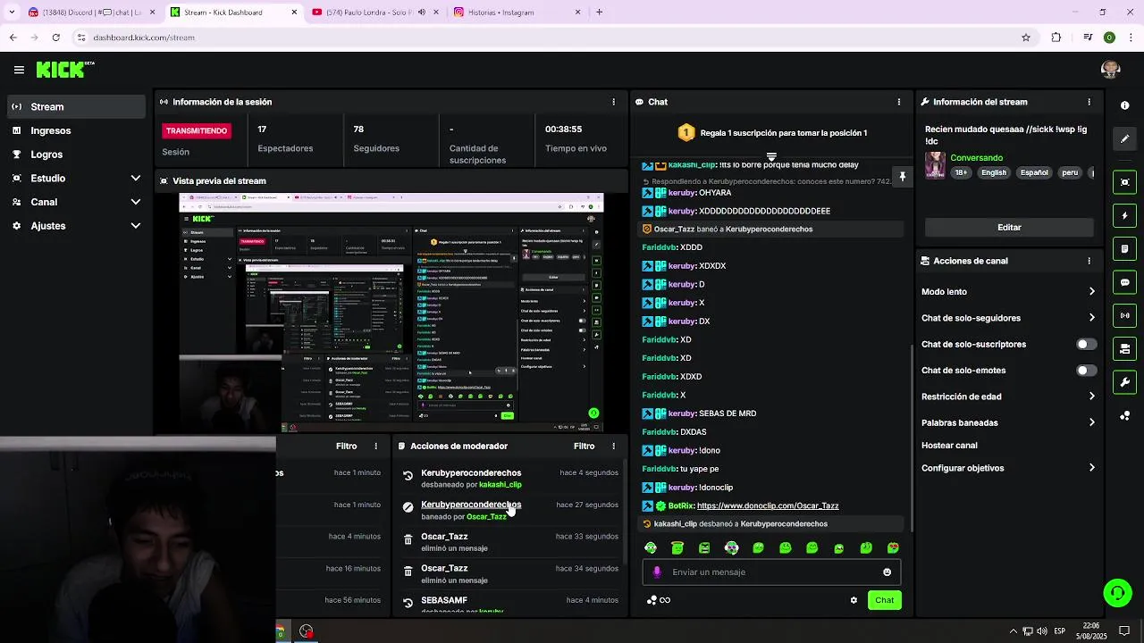Click Filtro in Acciones de moderador panel
Image resolution: width=1144 pixels, height=643 pixels.
pos(584,446)
